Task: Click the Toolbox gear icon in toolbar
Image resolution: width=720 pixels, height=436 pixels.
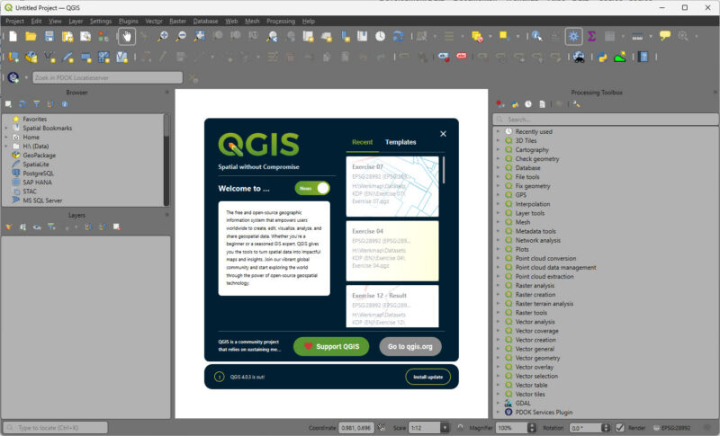Action: (x=573, y=37)
